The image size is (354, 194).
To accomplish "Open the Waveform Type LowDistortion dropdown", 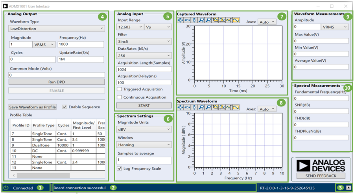I will click(56, 28).
